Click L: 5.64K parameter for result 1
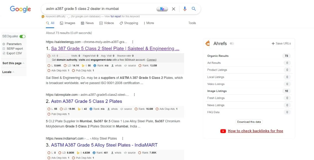This screenshot has width=314, height=160. click(x=54, y=66)
